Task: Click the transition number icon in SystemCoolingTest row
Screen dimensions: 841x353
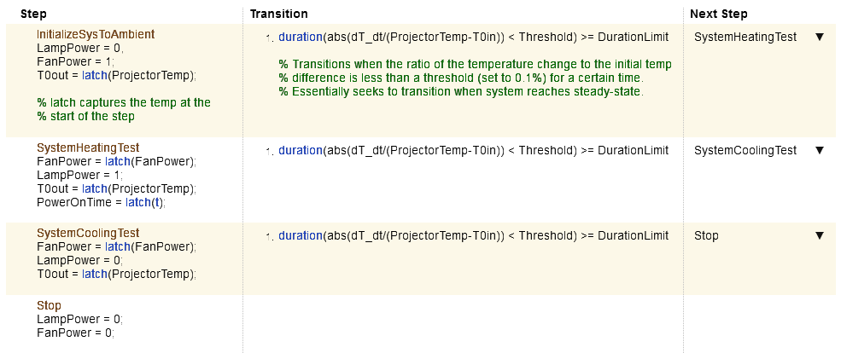Action: 269,236
